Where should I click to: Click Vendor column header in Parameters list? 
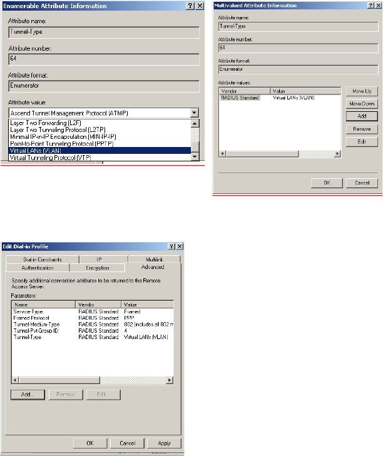click(98, 305)
